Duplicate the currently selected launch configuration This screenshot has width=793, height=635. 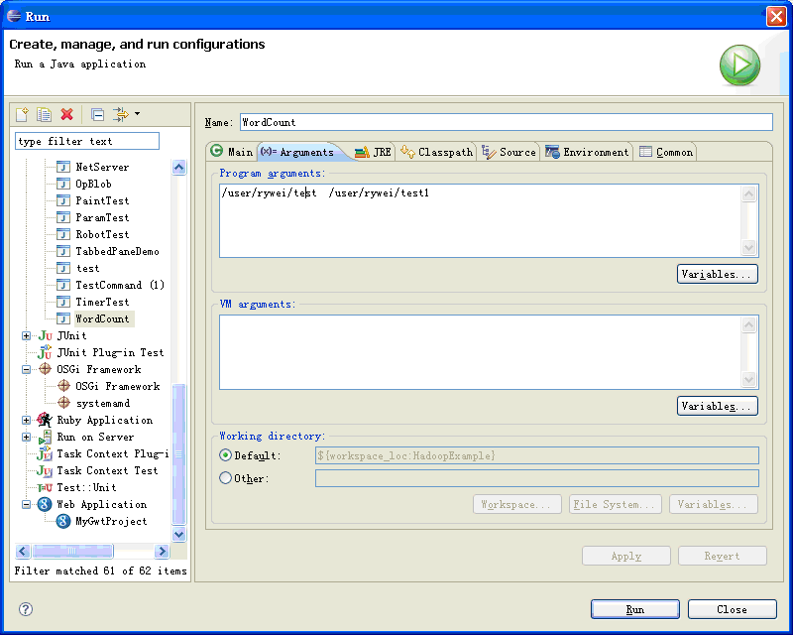pos(44,114)
